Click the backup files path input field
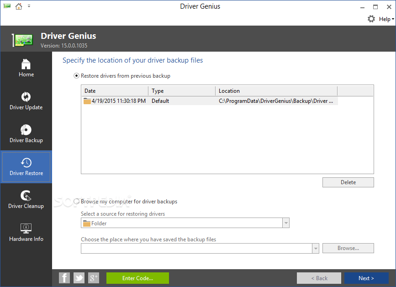Viewport: 396px width, 287px height. [x=197, y=249]
